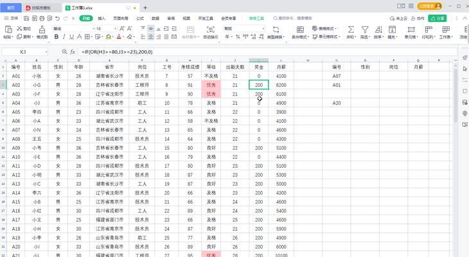
Task: Open a new tab with plus button
Action: (145, 8)
